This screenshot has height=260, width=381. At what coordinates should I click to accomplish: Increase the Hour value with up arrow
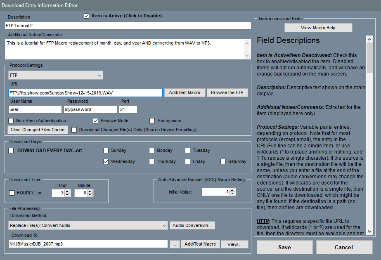pos(67,191)
